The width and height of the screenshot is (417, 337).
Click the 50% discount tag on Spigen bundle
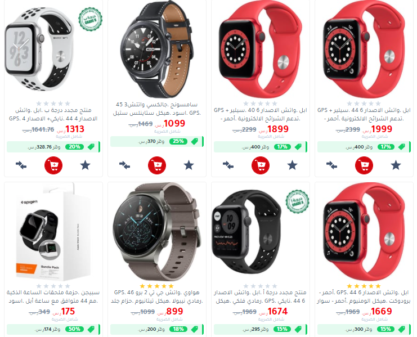74,329
